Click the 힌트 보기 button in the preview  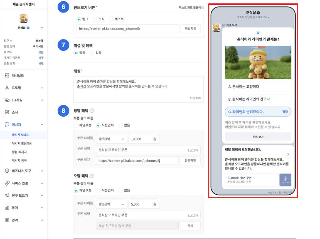[258, 137]
